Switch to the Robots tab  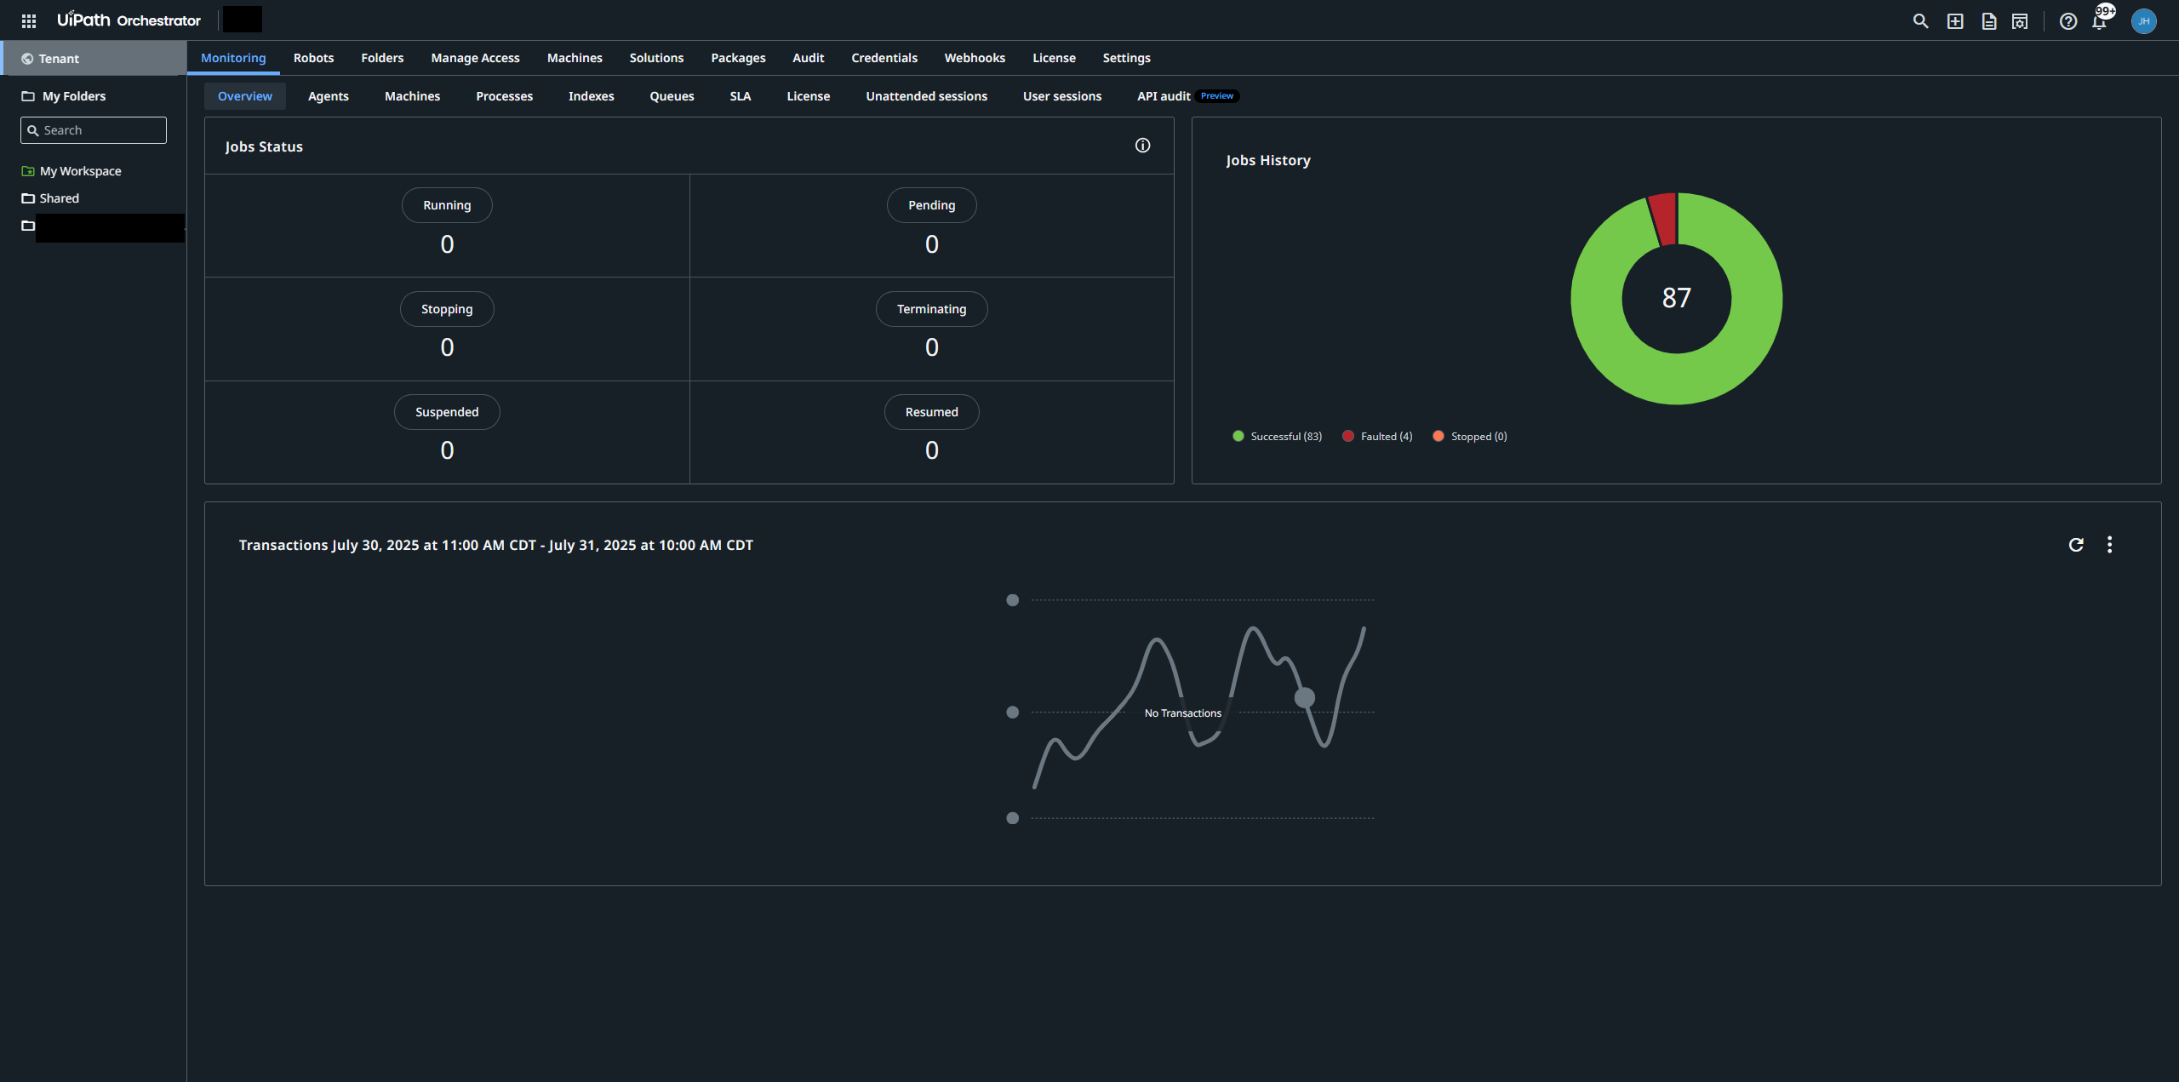313,58
